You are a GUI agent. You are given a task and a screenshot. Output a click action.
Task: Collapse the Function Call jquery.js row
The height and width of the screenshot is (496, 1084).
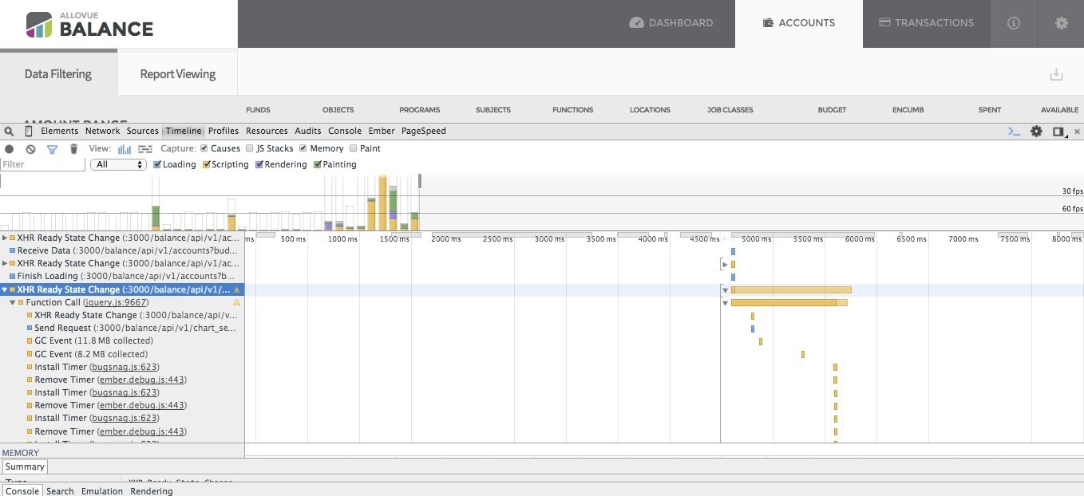(12, 302)
